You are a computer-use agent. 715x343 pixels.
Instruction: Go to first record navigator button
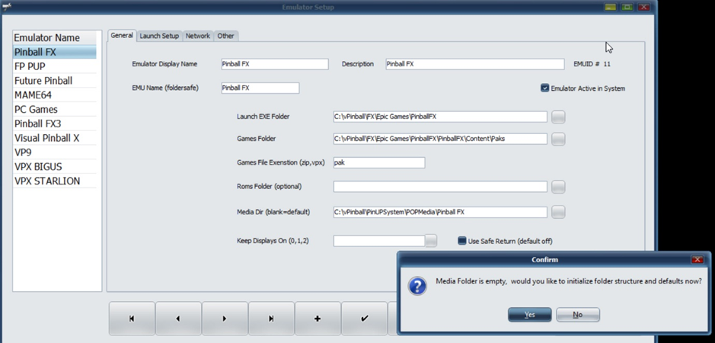[132, 319]
